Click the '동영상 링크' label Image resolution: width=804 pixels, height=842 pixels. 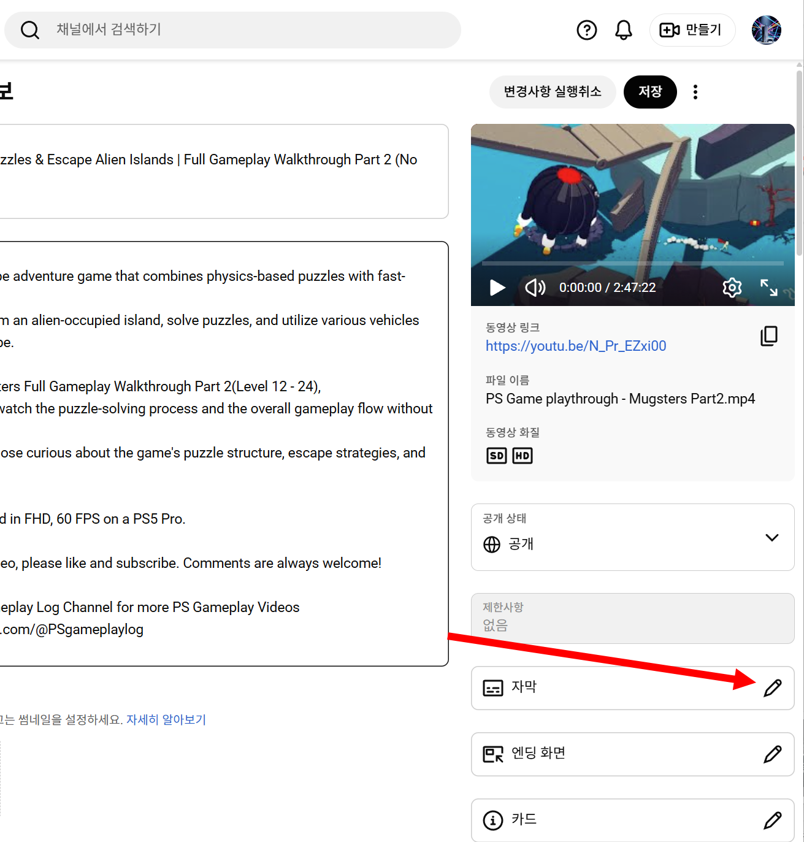tap(513, 327)
